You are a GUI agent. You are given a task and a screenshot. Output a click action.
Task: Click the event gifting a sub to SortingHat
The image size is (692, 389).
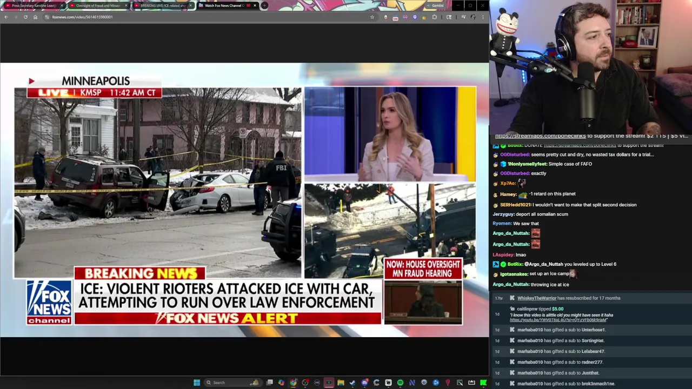[x=591, y=340]
